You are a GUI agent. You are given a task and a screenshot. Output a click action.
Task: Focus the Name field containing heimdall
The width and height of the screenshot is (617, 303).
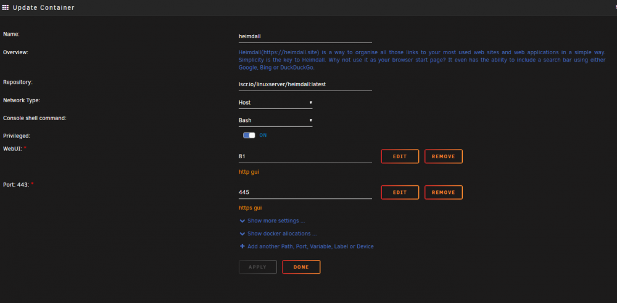click(305, 36)
